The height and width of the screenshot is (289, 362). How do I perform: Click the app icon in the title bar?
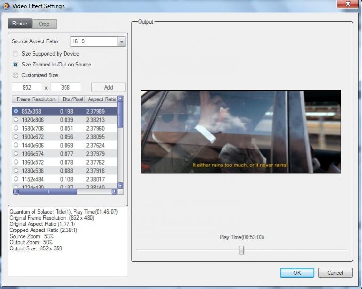click(6, 6)
